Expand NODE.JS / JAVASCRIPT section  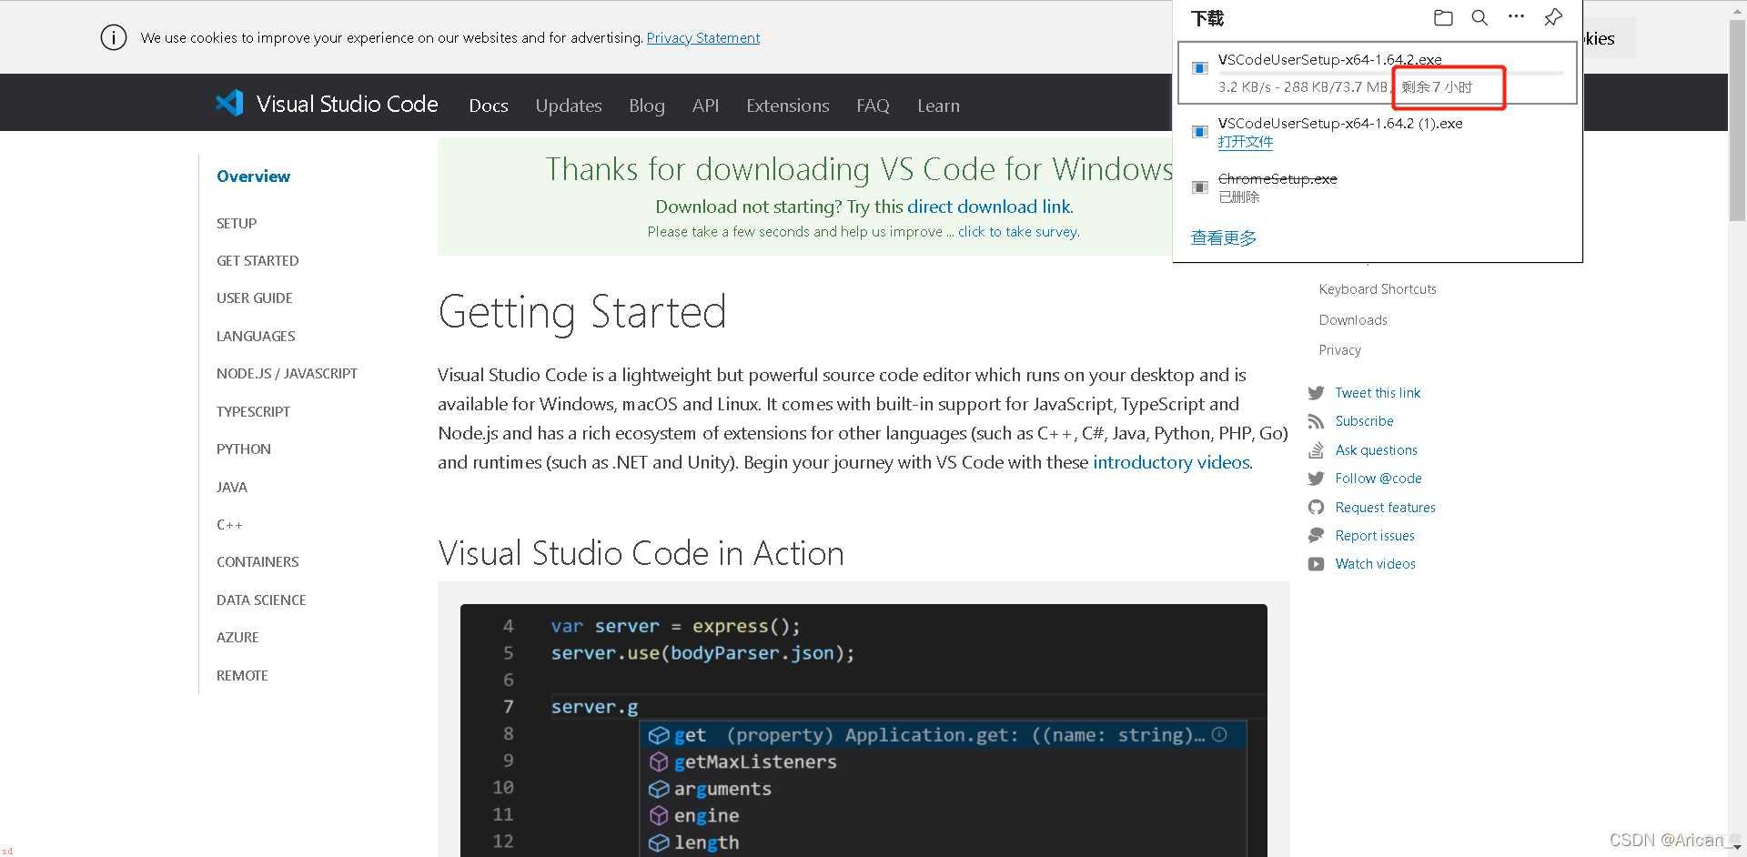tap(287, 373)
